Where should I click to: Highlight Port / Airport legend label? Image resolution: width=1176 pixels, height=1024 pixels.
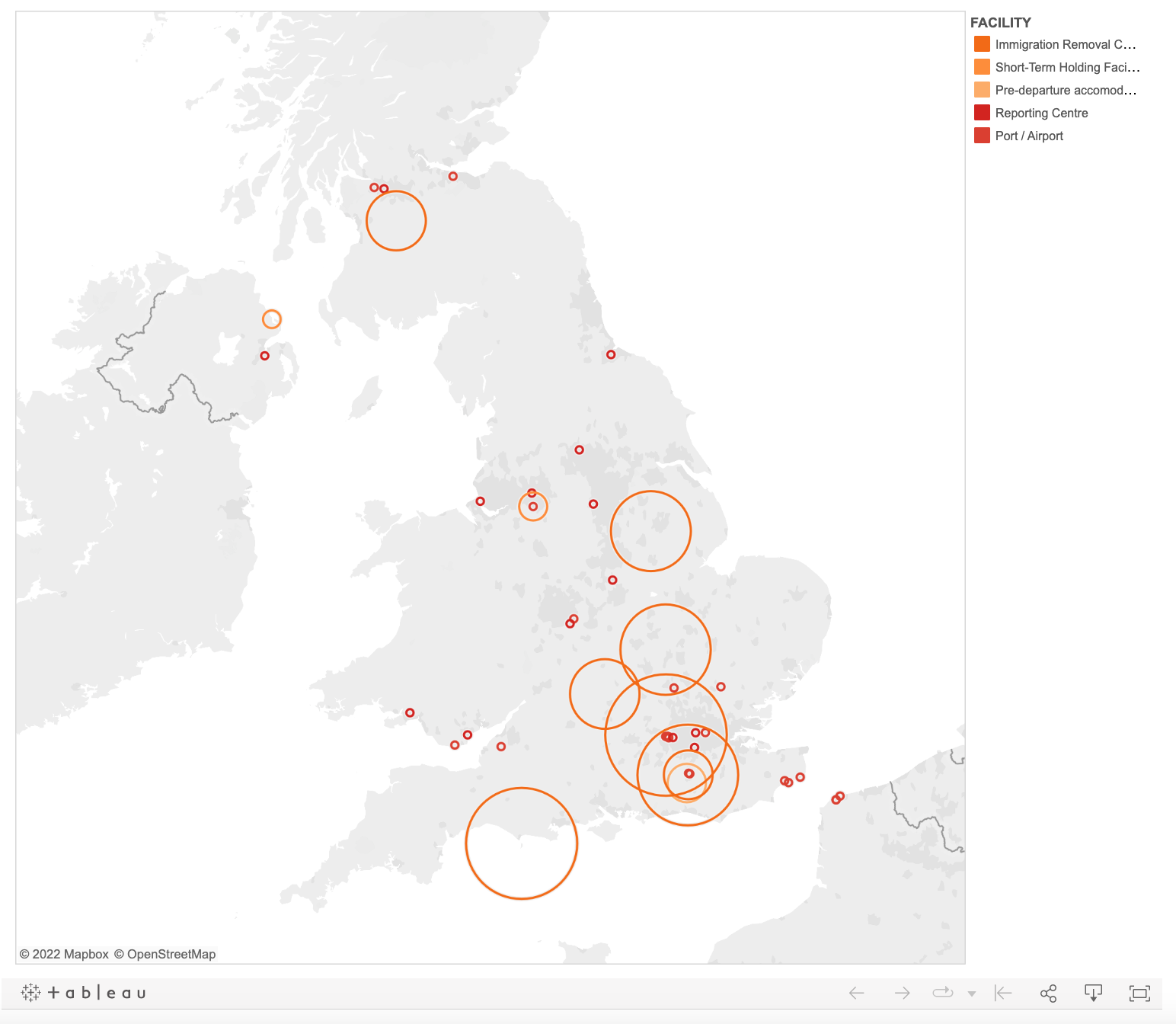(x=1029, y=136)
